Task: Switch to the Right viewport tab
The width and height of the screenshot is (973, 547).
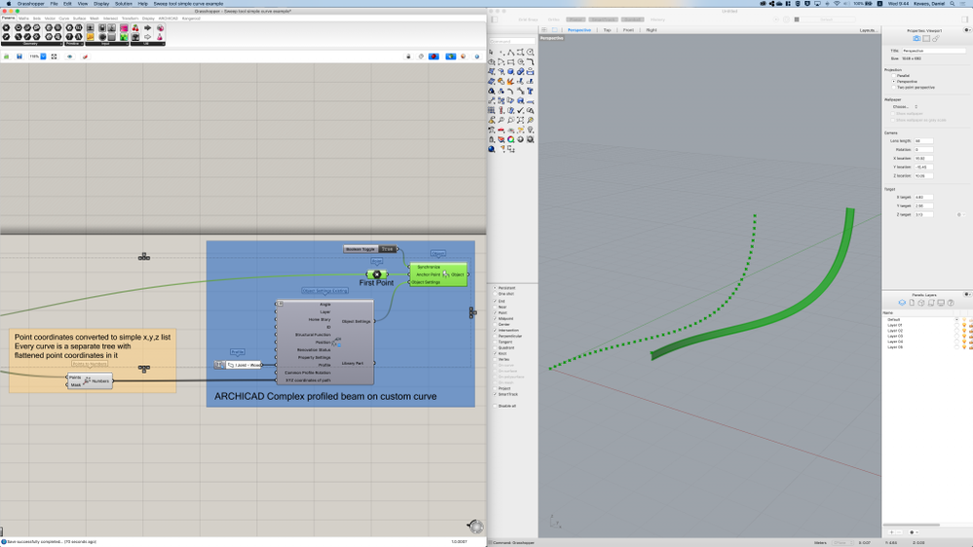Action: 651,30
